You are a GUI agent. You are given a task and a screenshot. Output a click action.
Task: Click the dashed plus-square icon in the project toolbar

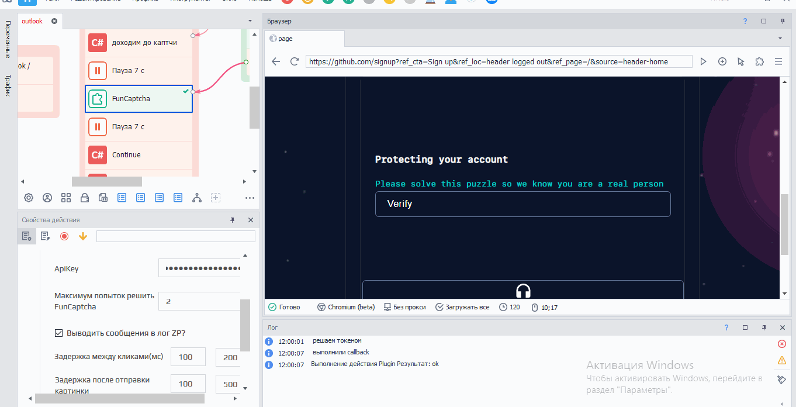click(x=216, y=198)
